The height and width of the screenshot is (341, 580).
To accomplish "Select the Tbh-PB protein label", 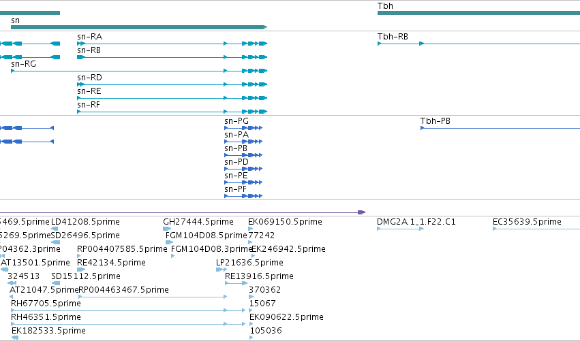I will point(435,121).
